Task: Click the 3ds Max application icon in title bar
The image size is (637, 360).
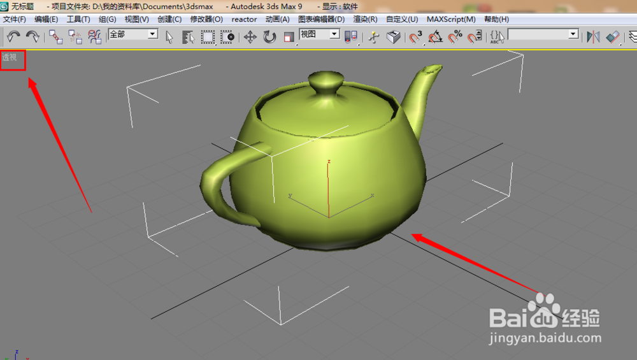Action: [x=4, y=6]
